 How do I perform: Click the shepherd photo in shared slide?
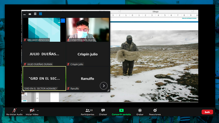[x=154, y=66]
